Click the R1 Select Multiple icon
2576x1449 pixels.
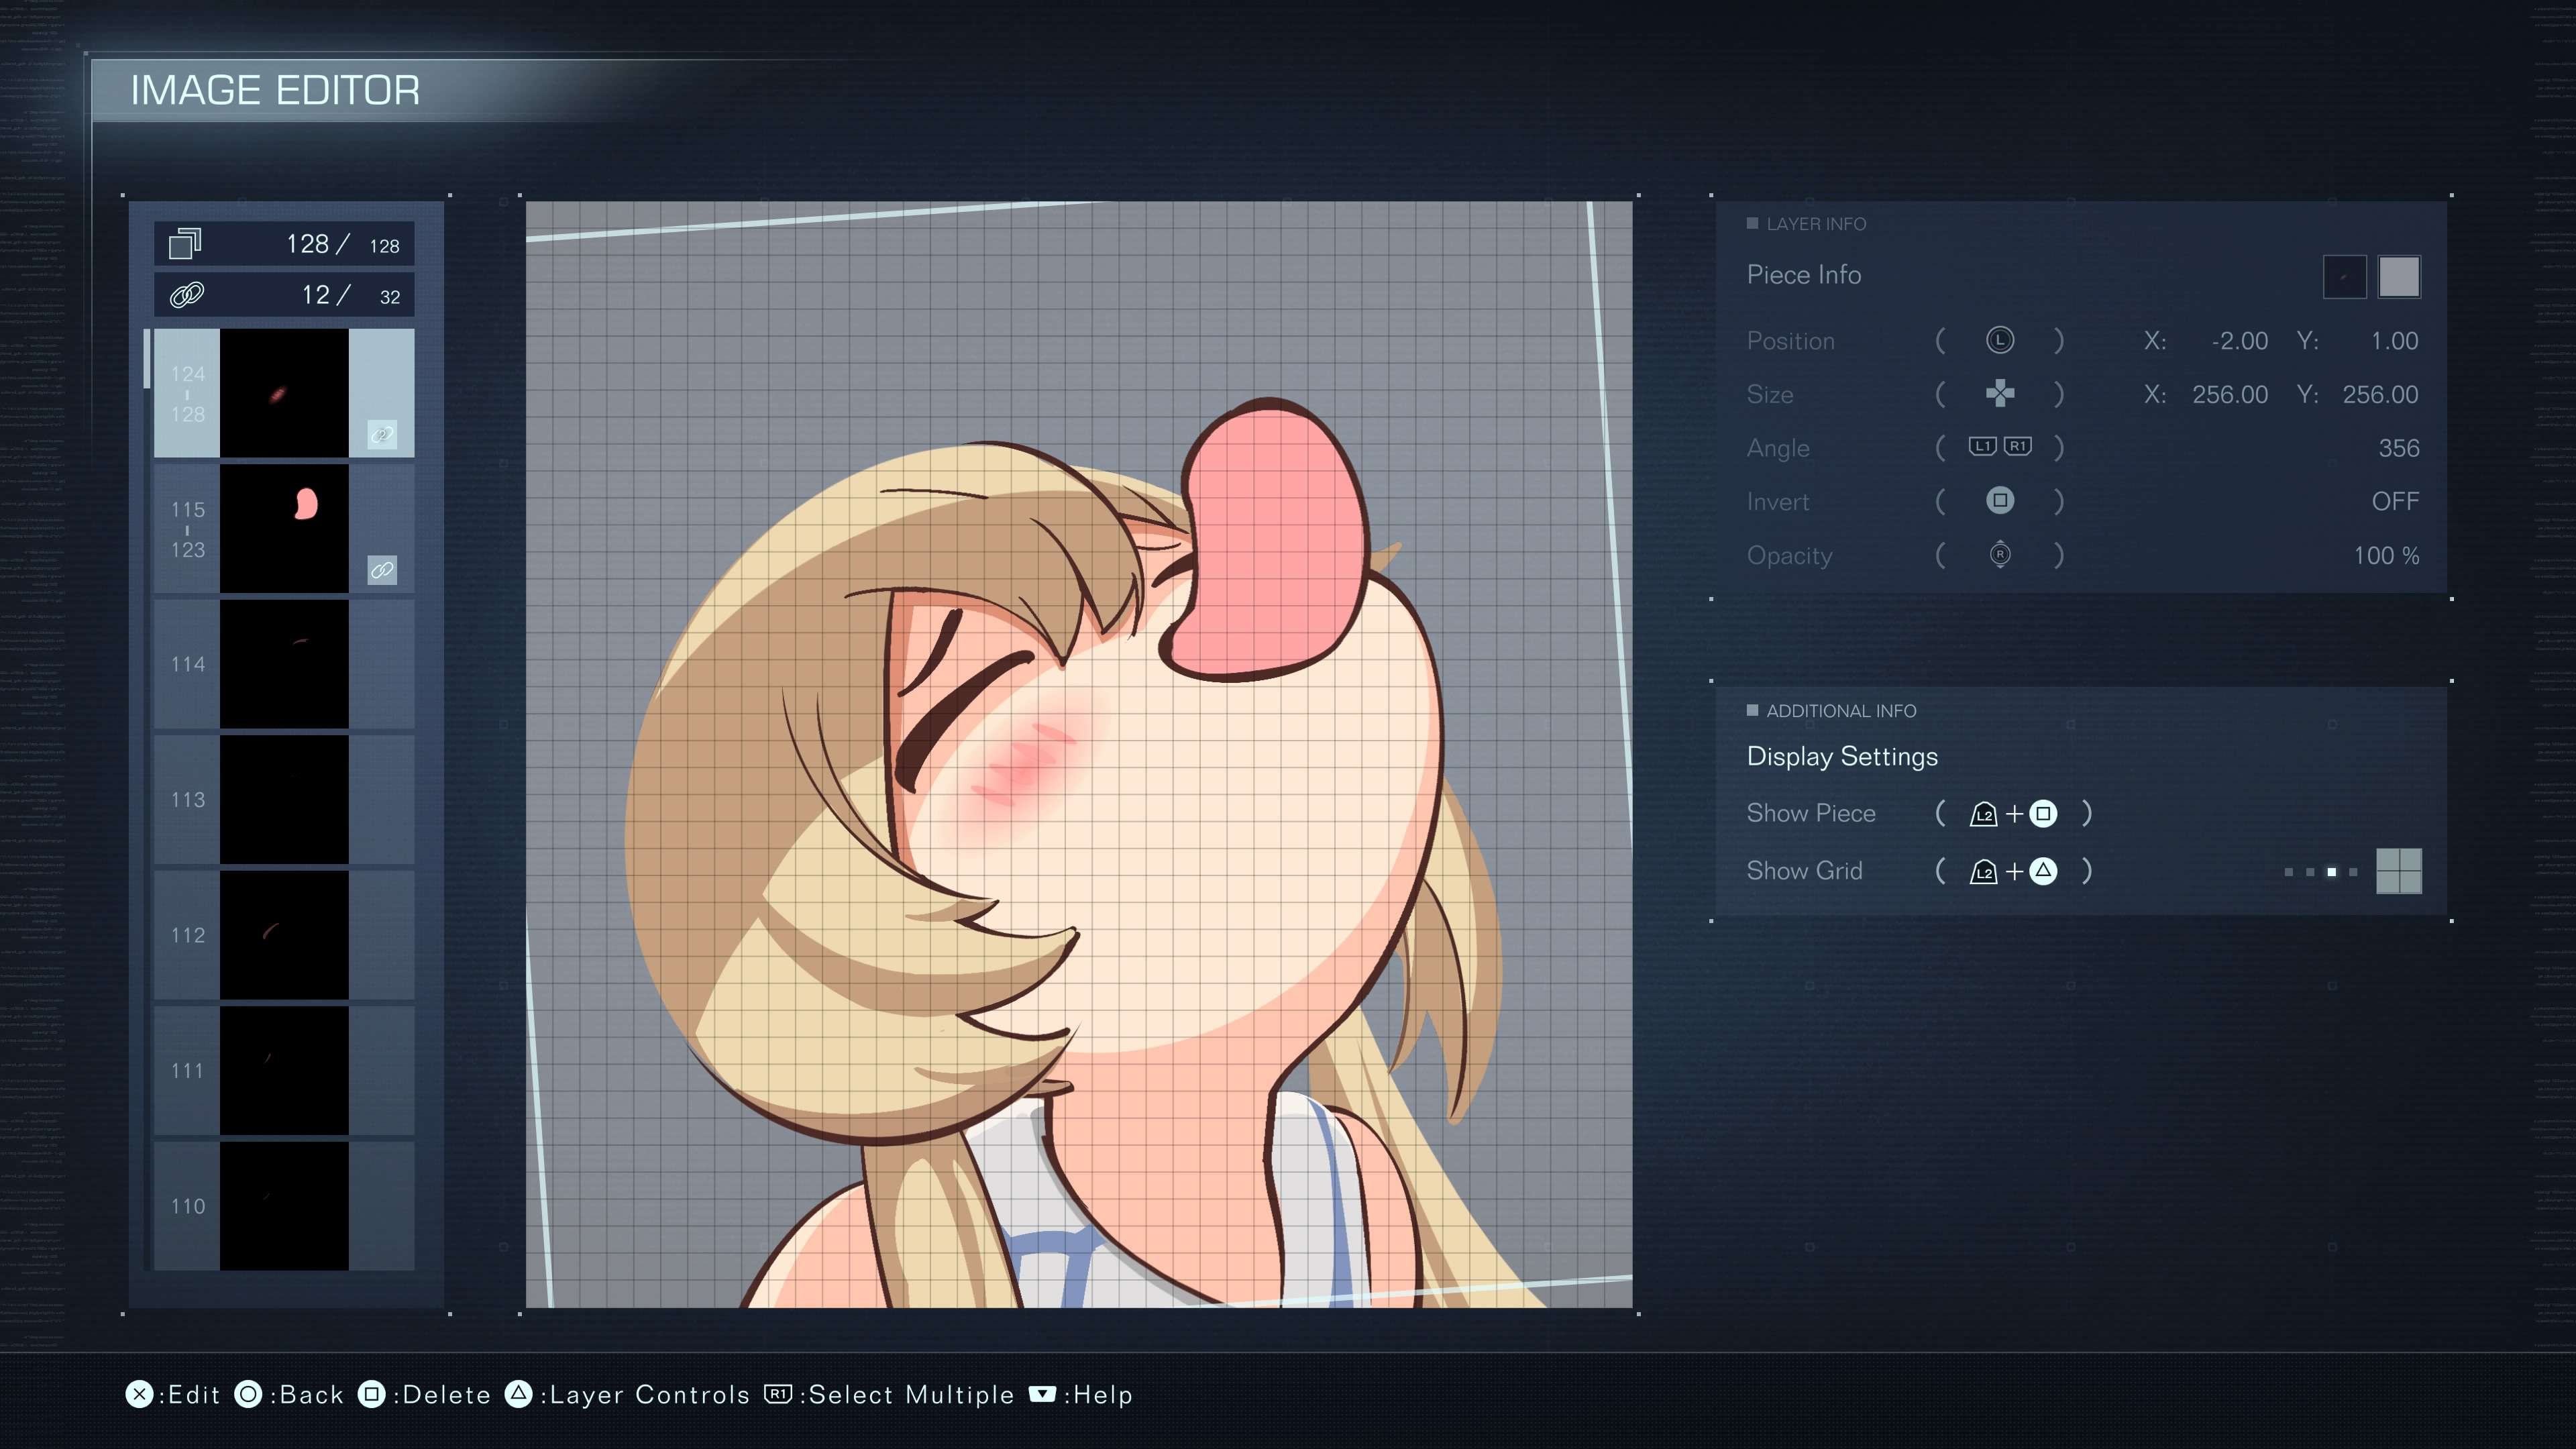pyautogui.click(x=778, y=1394)
